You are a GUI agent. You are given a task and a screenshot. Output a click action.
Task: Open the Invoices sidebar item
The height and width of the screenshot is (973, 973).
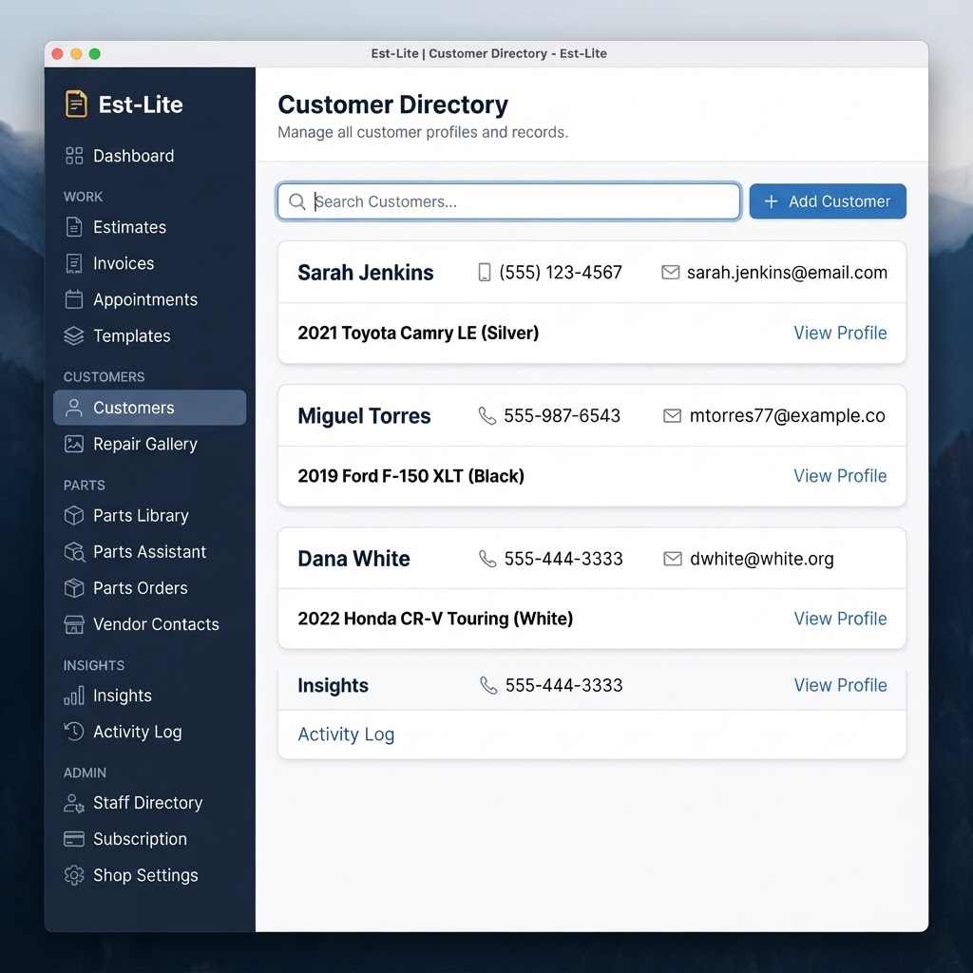[x=149, y=263]
